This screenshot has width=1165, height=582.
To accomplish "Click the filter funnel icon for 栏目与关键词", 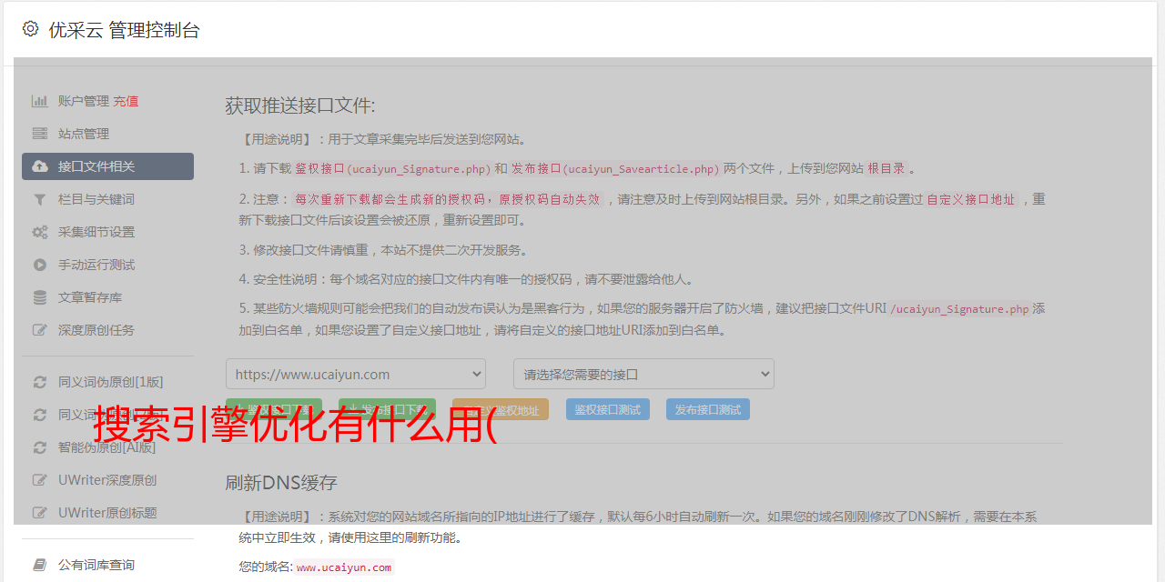I will pyautogui.click(x=40, y=199).
